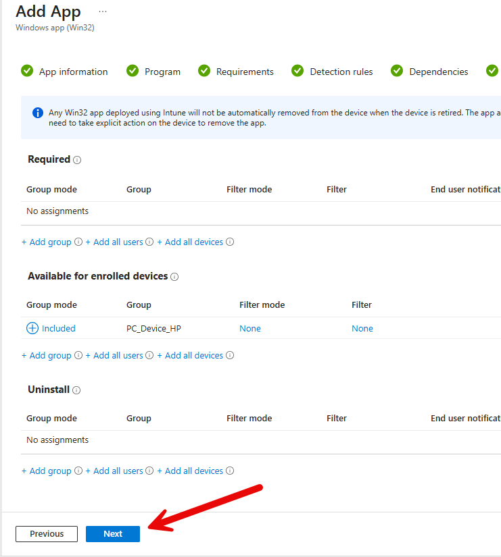
Task: Go to the Program step tab
Action: [x=162, y=72]
